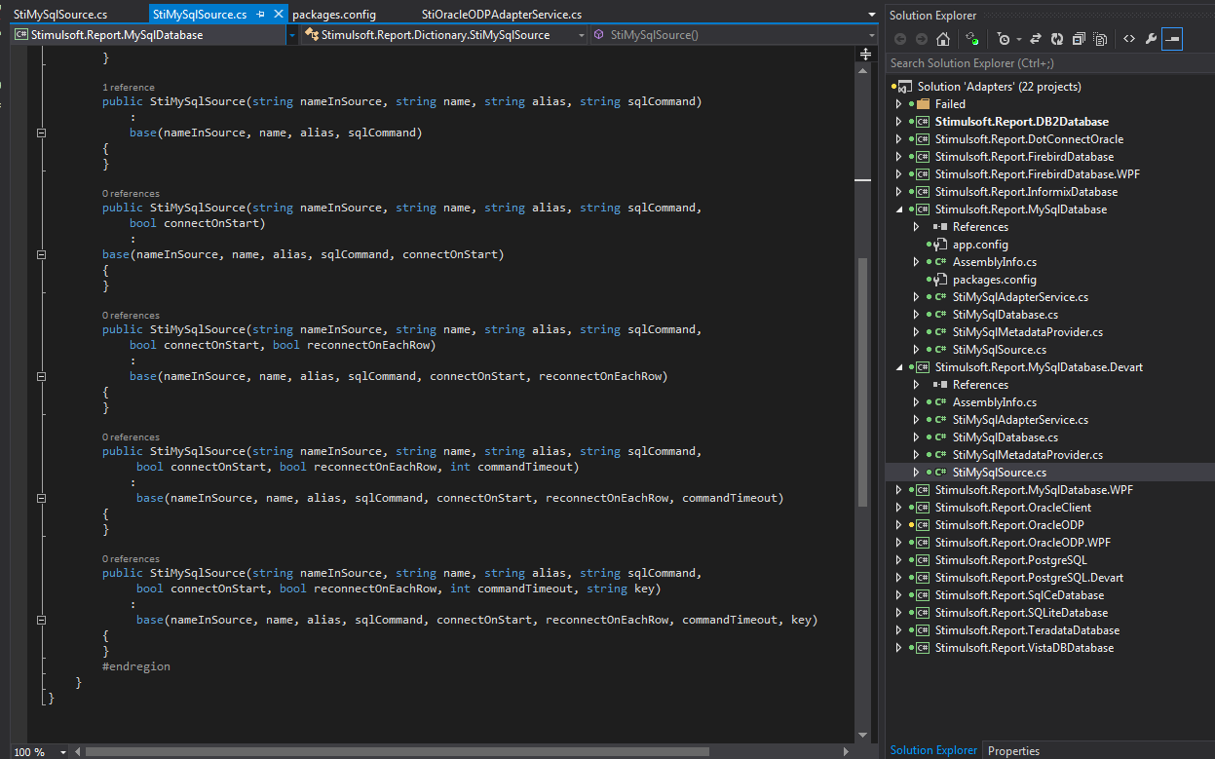Screen dimensions: 1215x759
Task: Toggle Sync with Active Document
Action: [x=1034, y=39]
